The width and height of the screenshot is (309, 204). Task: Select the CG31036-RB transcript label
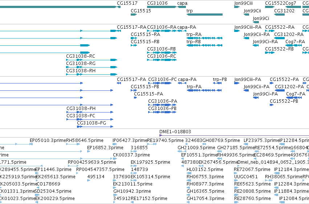(161, 49)
